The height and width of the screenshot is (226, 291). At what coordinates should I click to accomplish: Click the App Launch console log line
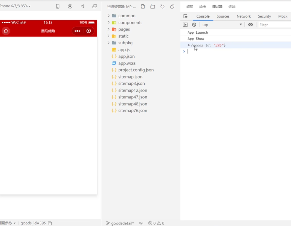(198, 32)
